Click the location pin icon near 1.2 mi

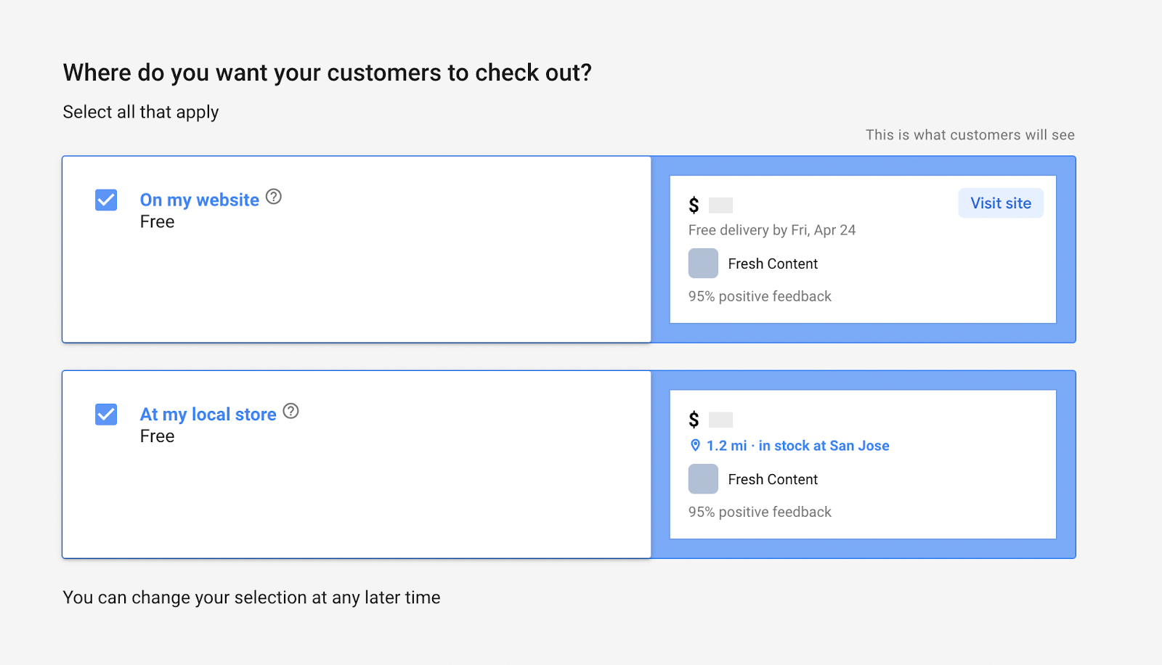coord(695,446)
